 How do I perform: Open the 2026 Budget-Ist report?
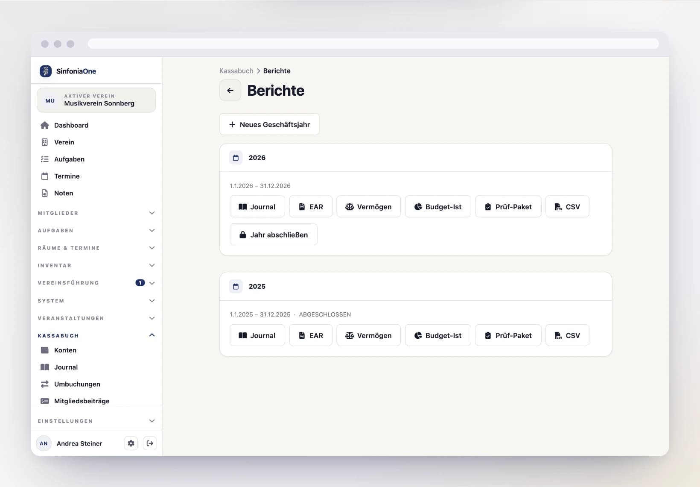pos(438,207)
